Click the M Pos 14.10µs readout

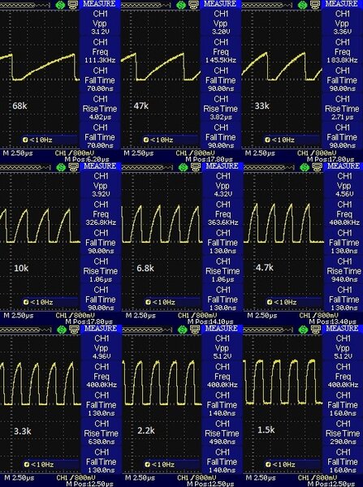(x=210, y=322)
